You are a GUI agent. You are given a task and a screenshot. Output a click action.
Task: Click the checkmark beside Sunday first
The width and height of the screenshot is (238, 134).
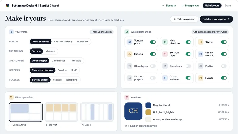[10, 125]
